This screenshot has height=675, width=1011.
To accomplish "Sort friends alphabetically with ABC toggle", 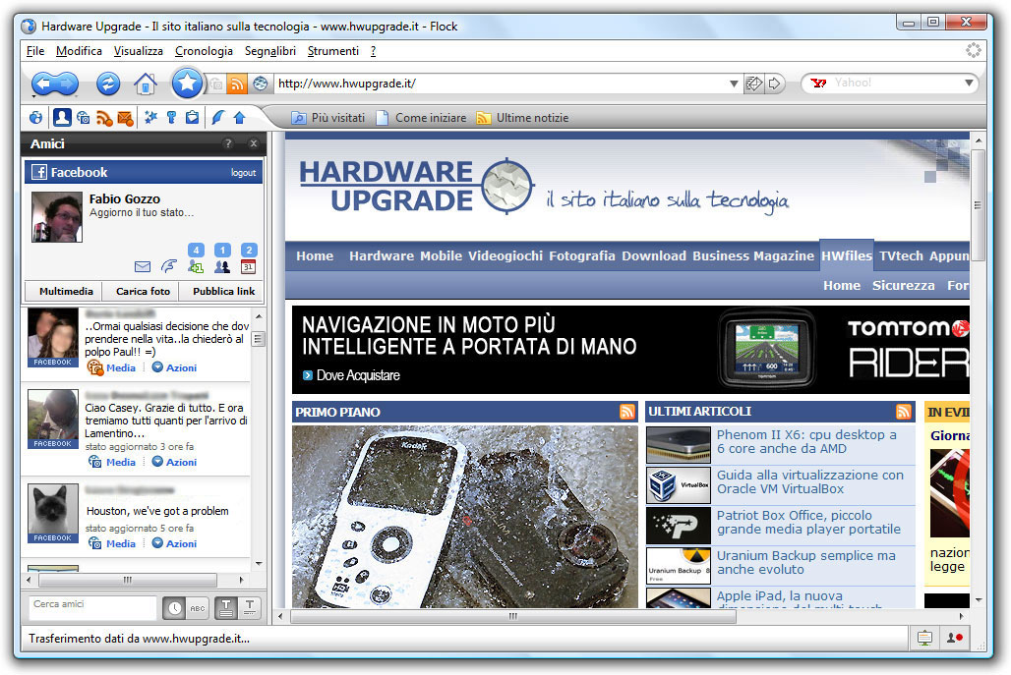I will pyautogui.click(x=198, y=608).
